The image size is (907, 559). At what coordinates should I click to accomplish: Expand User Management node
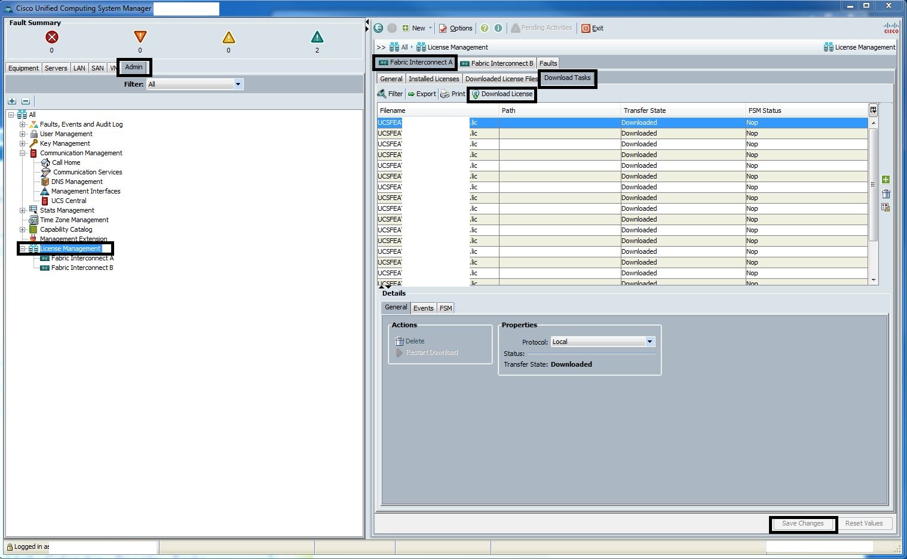click(23, 134)
